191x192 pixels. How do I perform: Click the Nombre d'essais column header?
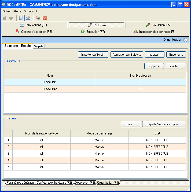click(x=141, y=76)
